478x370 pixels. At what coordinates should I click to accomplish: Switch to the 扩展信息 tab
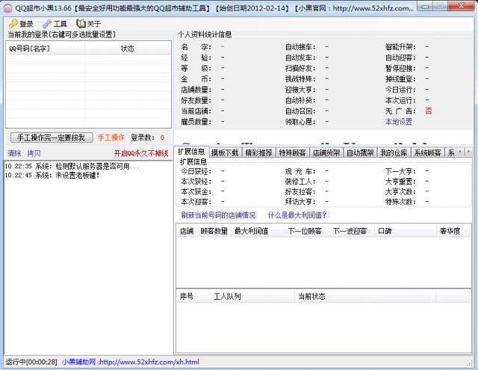point(191,152)
